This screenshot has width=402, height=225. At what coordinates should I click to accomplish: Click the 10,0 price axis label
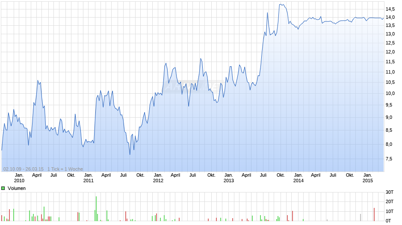point(390,93)
